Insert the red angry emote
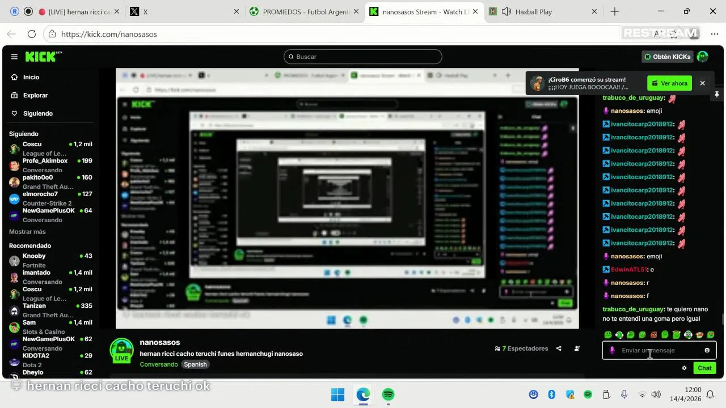 click(653, 335)
